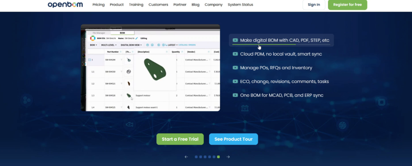
Task: Open the Product menu item
Action: [x=117, y=4]
